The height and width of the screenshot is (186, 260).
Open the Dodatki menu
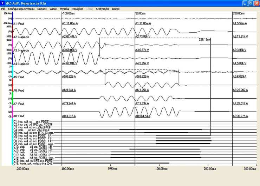pyautogui.click(x=42, y=8)
